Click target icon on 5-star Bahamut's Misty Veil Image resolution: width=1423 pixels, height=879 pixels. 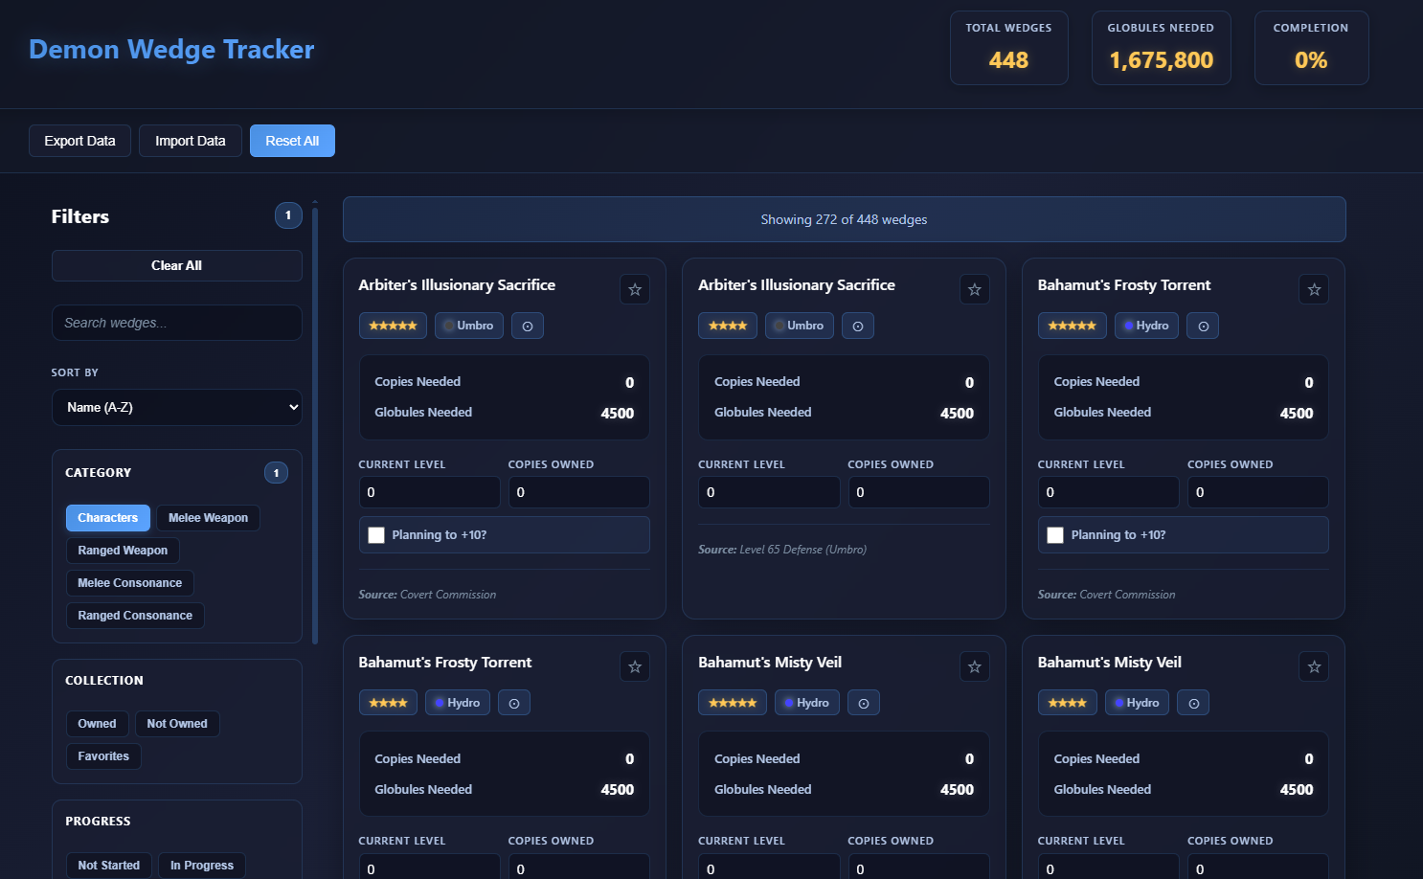click(x=864, y=703)
